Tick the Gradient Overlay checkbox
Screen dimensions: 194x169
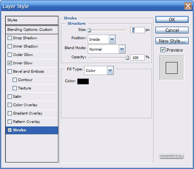click(x=10, y=113)
